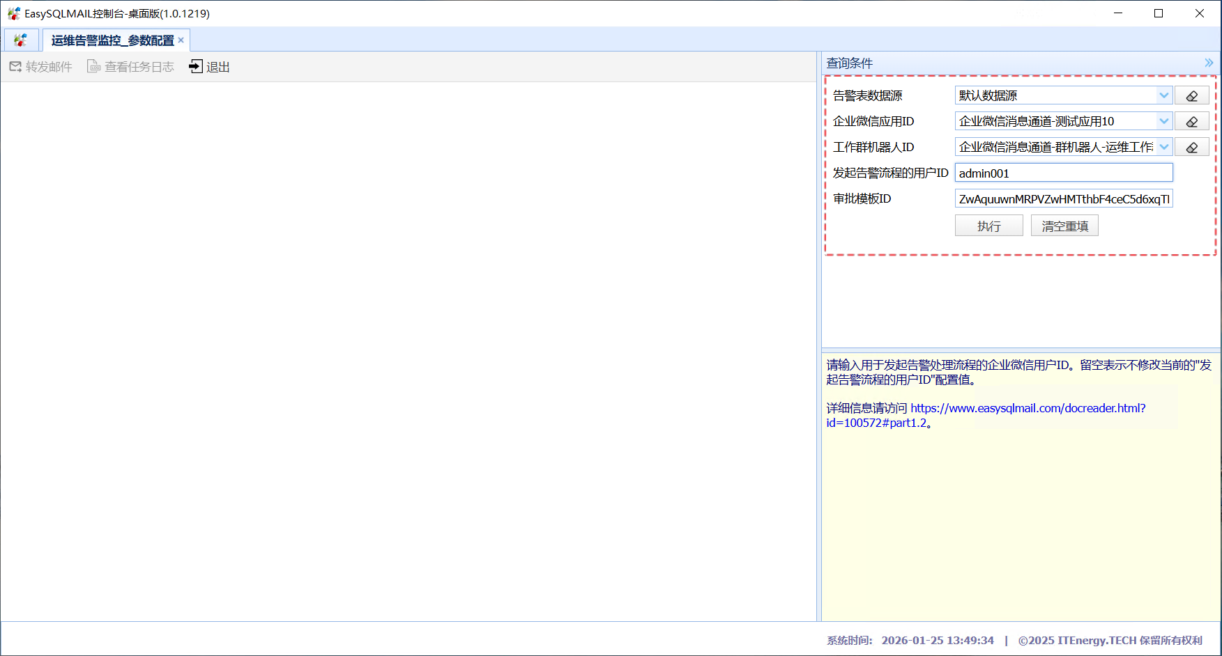This screenshot has height=656, width=1222.
Task: Expand the 告警表数据源 dropdown
Action: 1164,95
